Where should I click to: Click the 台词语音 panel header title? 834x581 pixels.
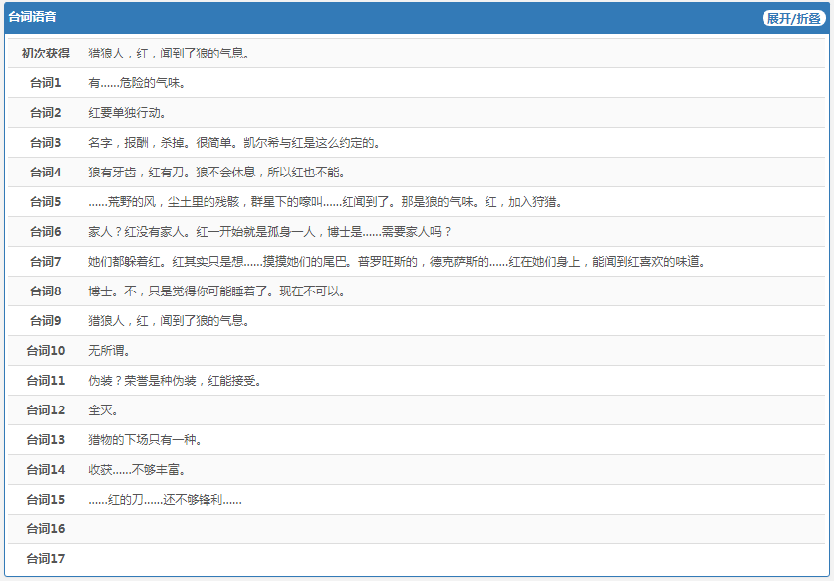[x=32, y=17]
